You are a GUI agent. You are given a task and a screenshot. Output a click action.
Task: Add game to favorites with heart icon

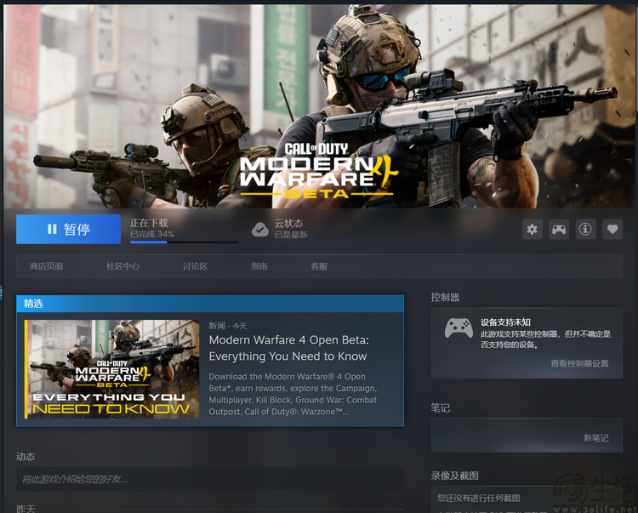point(612,230)
